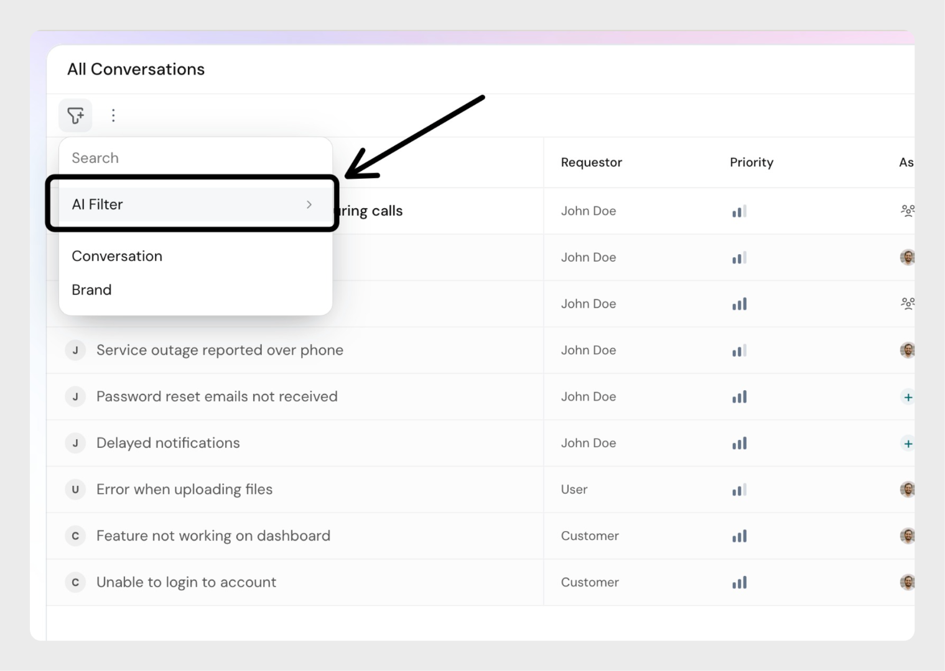Click the Requestor column header
945x671 pixels.
[x=591, y=162]
